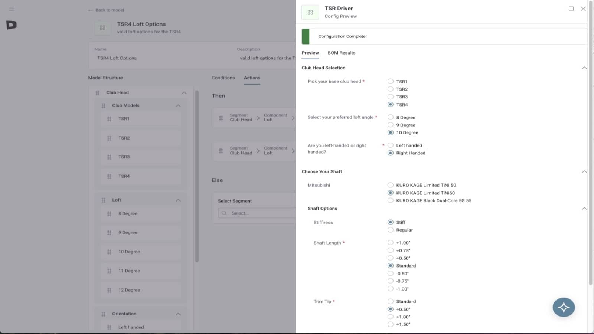Switch shaft stiffness to Regular
Viewport: 594px width, 334px height.
pyautogui.click(x=390, y=230)
